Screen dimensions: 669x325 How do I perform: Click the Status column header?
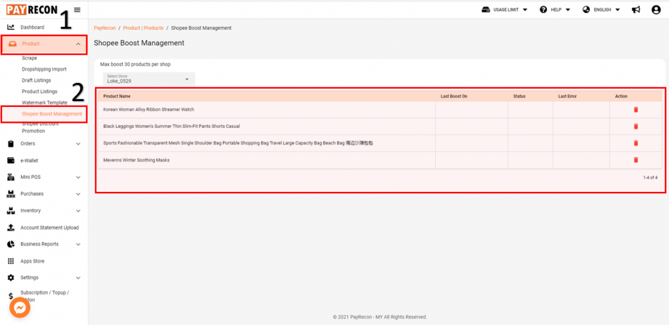[519, 97]
